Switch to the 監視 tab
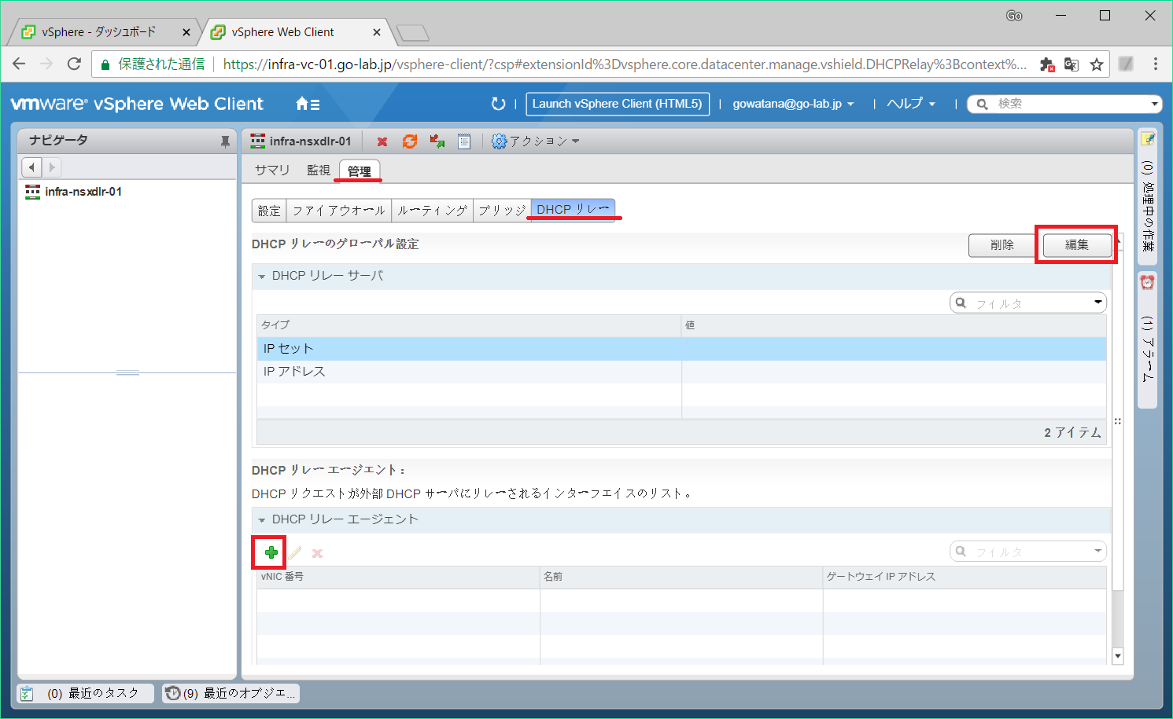The width and height of the screenshot is (1173, 719). pos(319,171)
